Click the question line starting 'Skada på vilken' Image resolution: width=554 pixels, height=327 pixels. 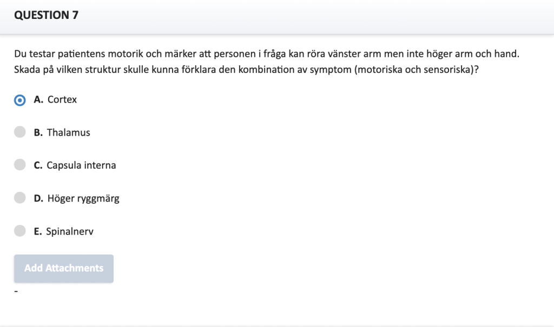tap(246, 70)
